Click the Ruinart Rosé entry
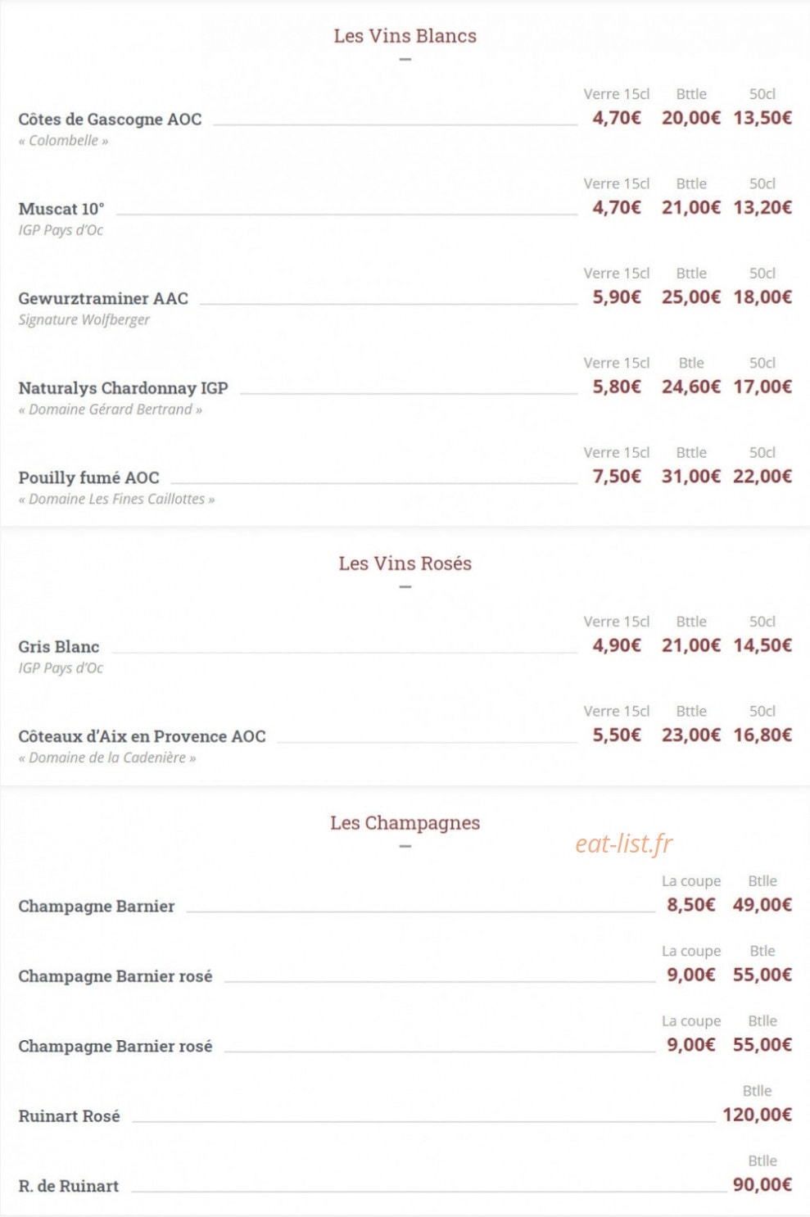The width and height of the screenshot is (810, 1217). [69, 1116]
